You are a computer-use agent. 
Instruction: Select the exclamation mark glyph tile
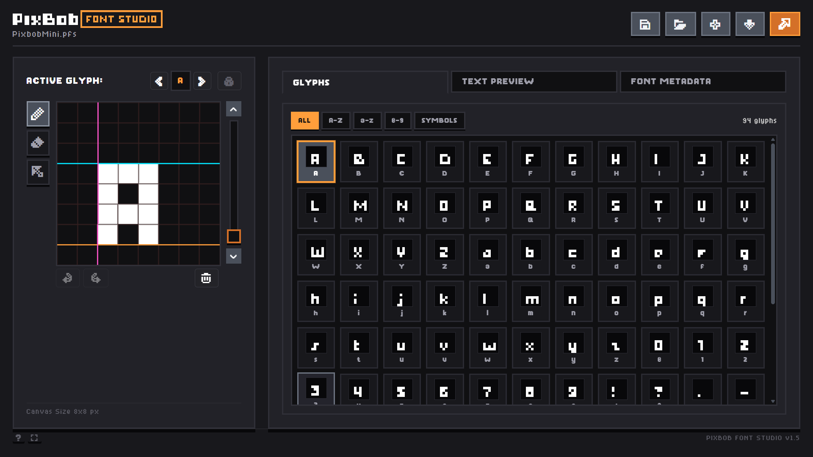pos(617,389)
